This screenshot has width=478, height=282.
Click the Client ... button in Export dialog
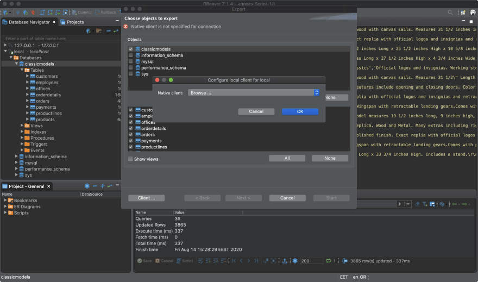(x=146, y=198)
